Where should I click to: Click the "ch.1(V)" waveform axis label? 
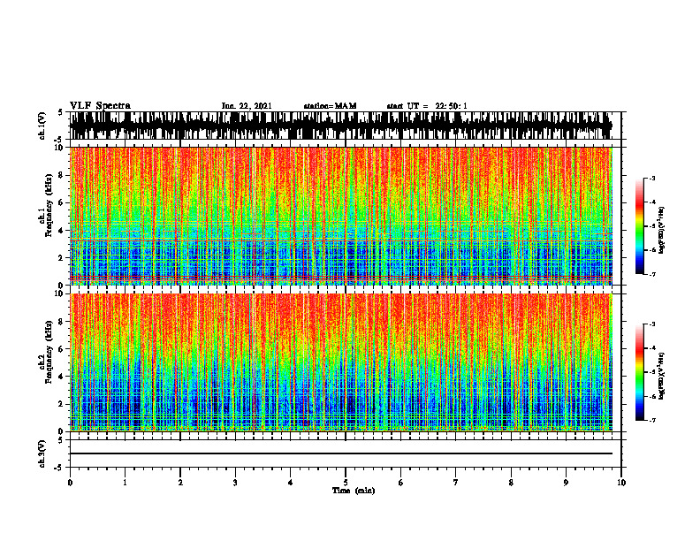click(42, 126)
